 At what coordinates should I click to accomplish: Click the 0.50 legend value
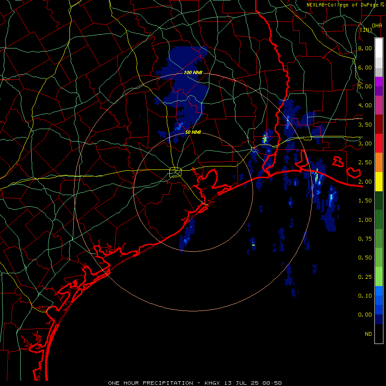[x=365, y=258]
